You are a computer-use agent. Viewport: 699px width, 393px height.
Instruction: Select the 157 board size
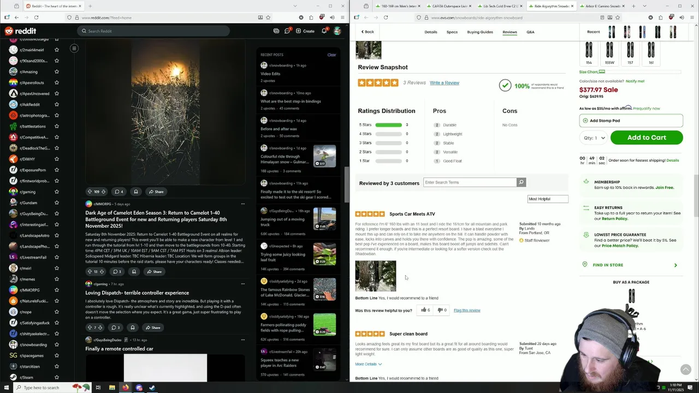630,53
